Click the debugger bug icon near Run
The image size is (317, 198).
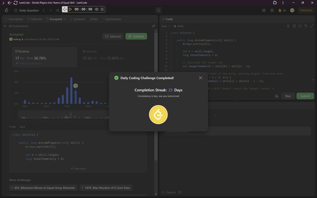click(x=276, y=96)
